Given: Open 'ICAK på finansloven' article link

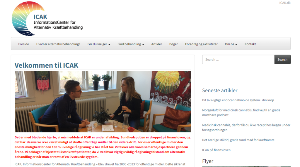Looking at the screenshot, I should 216,150.
